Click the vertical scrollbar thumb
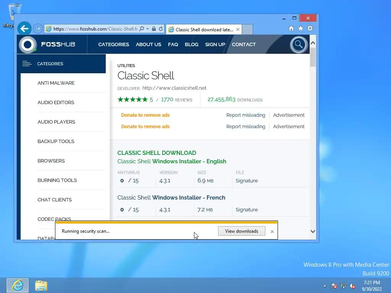The width and height of the screenshot is (391, 293). click(313, 57)
